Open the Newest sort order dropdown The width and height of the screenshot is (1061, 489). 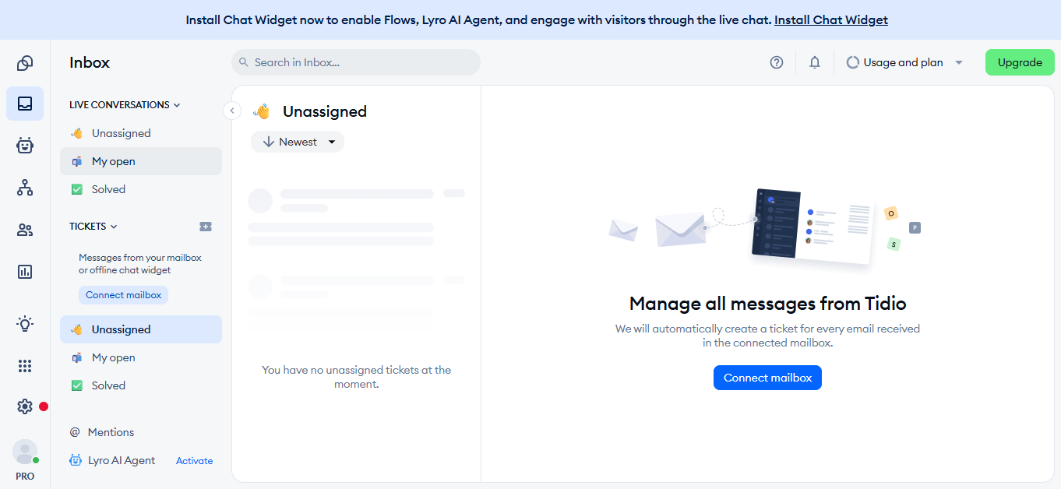[297, 141]
